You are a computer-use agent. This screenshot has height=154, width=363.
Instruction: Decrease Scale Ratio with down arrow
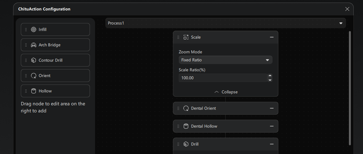point(270,80)
